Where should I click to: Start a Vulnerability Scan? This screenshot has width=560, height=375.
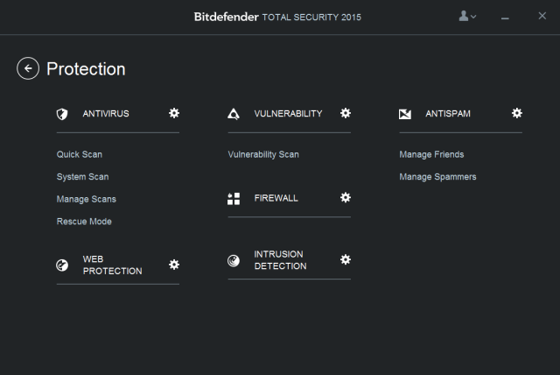point(263,154)
